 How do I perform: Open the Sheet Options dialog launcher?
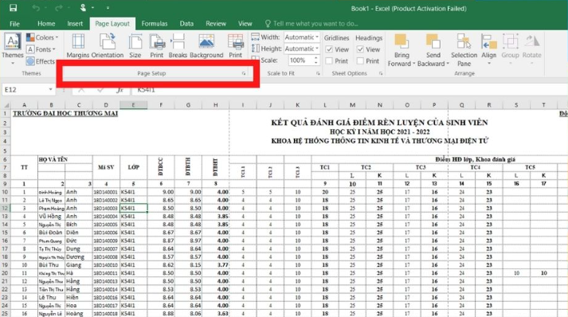381,73
